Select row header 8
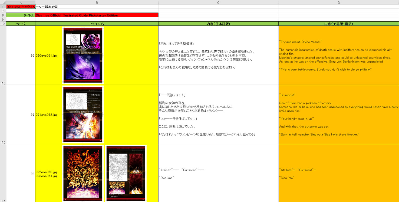The image size is (399, 202). [3, 15]
